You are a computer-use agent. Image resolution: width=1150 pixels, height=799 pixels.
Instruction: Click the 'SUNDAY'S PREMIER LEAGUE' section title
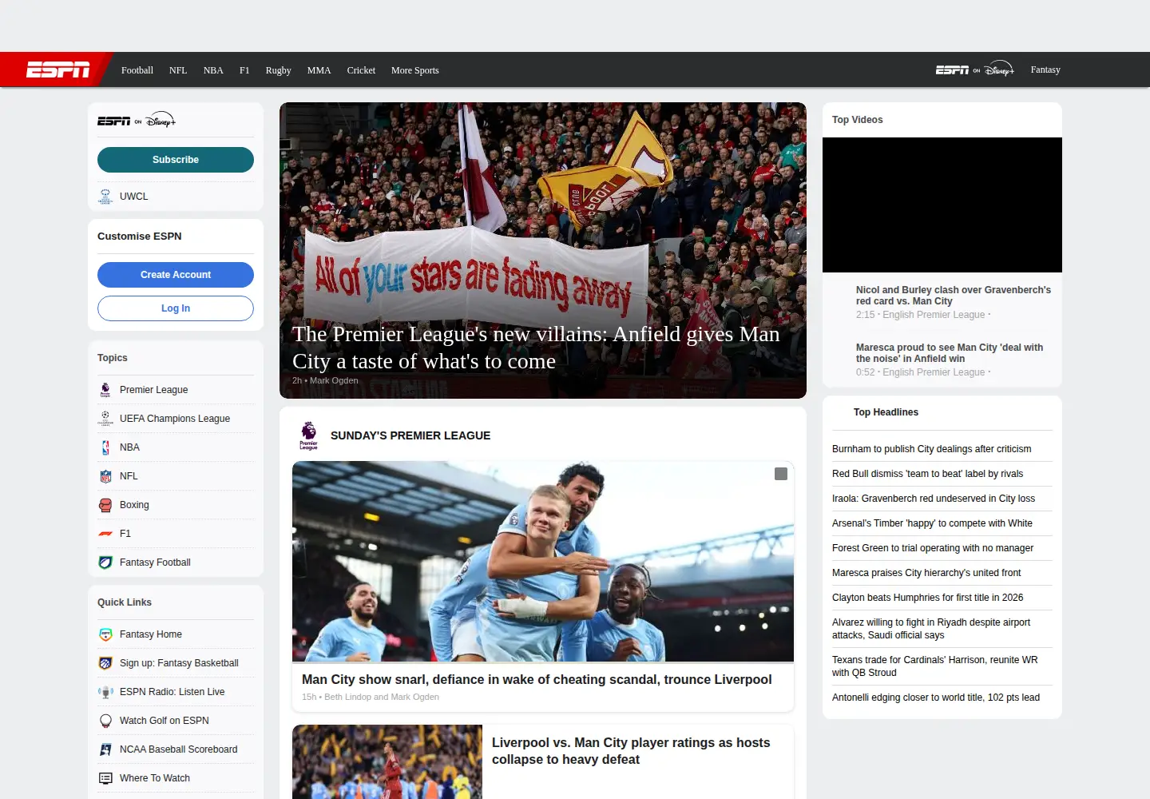click(x=410, y=435)
